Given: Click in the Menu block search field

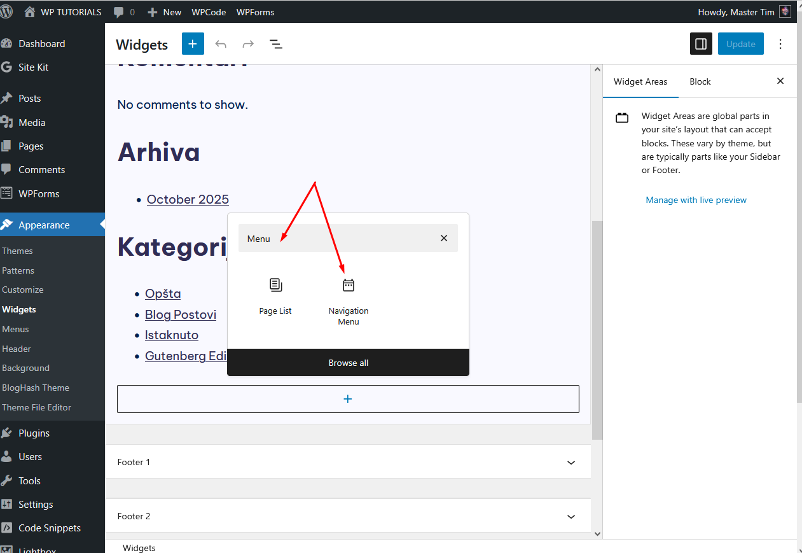Looking at the screenshot, I should point(337,238).
